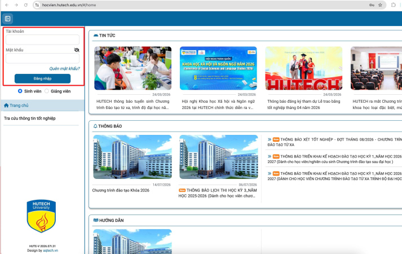Click the TIN TỨC section icon
Viewport: 402px width, 254px height.
click(x=96, y=36)
